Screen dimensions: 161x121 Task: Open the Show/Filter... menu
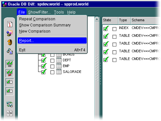coord(39,12)
